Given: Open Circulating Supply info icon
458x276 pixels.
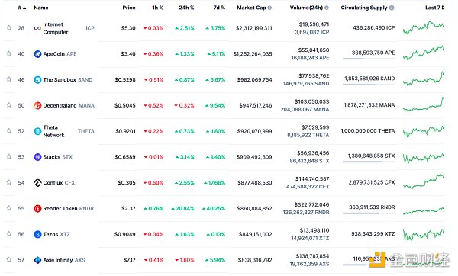Looking at the screenshot, I should point(392,8).
